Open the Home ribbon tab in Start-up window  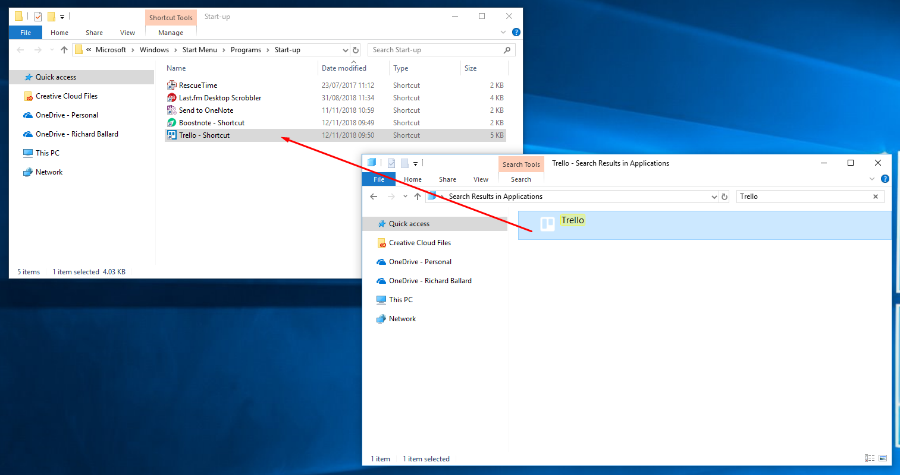click(59, 33)
